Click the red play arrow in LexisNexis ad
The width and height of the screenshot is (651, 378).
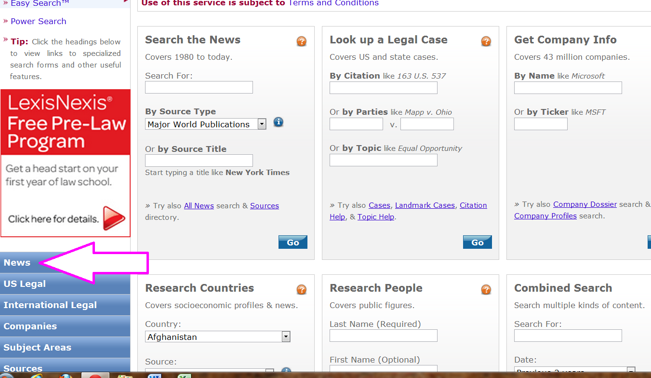coord(114,218)
